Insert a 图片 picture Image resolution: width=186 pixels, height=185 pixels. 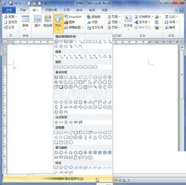tap(38, 21)
